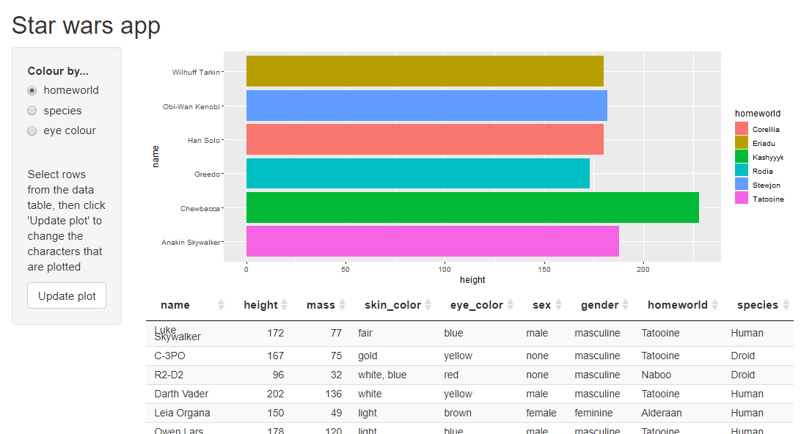Click C-3PO's skin colour gold cell

tap(367, 356)
